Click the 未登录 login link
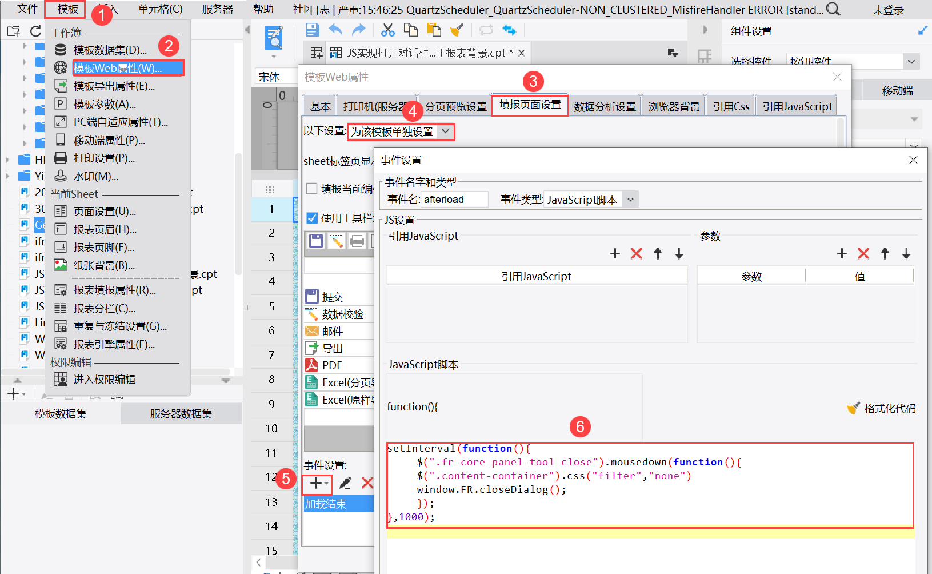This screenshot has width=932, height=574. point(889,10)
